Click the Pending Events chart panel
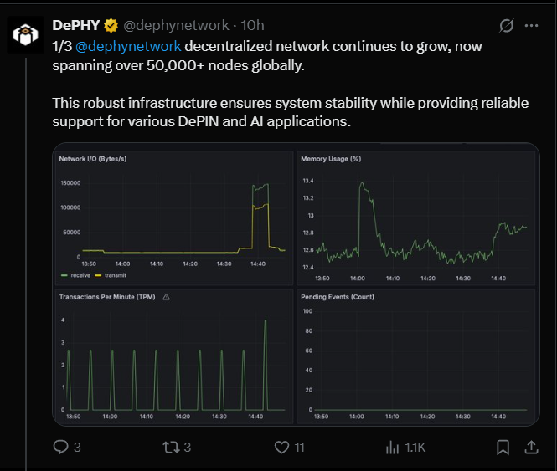Image resolution: width=557 pixels, height=471 pixels. tap(415, 356)
